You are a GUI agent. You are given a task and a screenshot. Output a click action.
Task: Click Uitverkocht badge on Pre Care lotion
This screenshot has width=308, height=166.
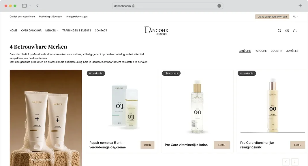pos(171,73)
